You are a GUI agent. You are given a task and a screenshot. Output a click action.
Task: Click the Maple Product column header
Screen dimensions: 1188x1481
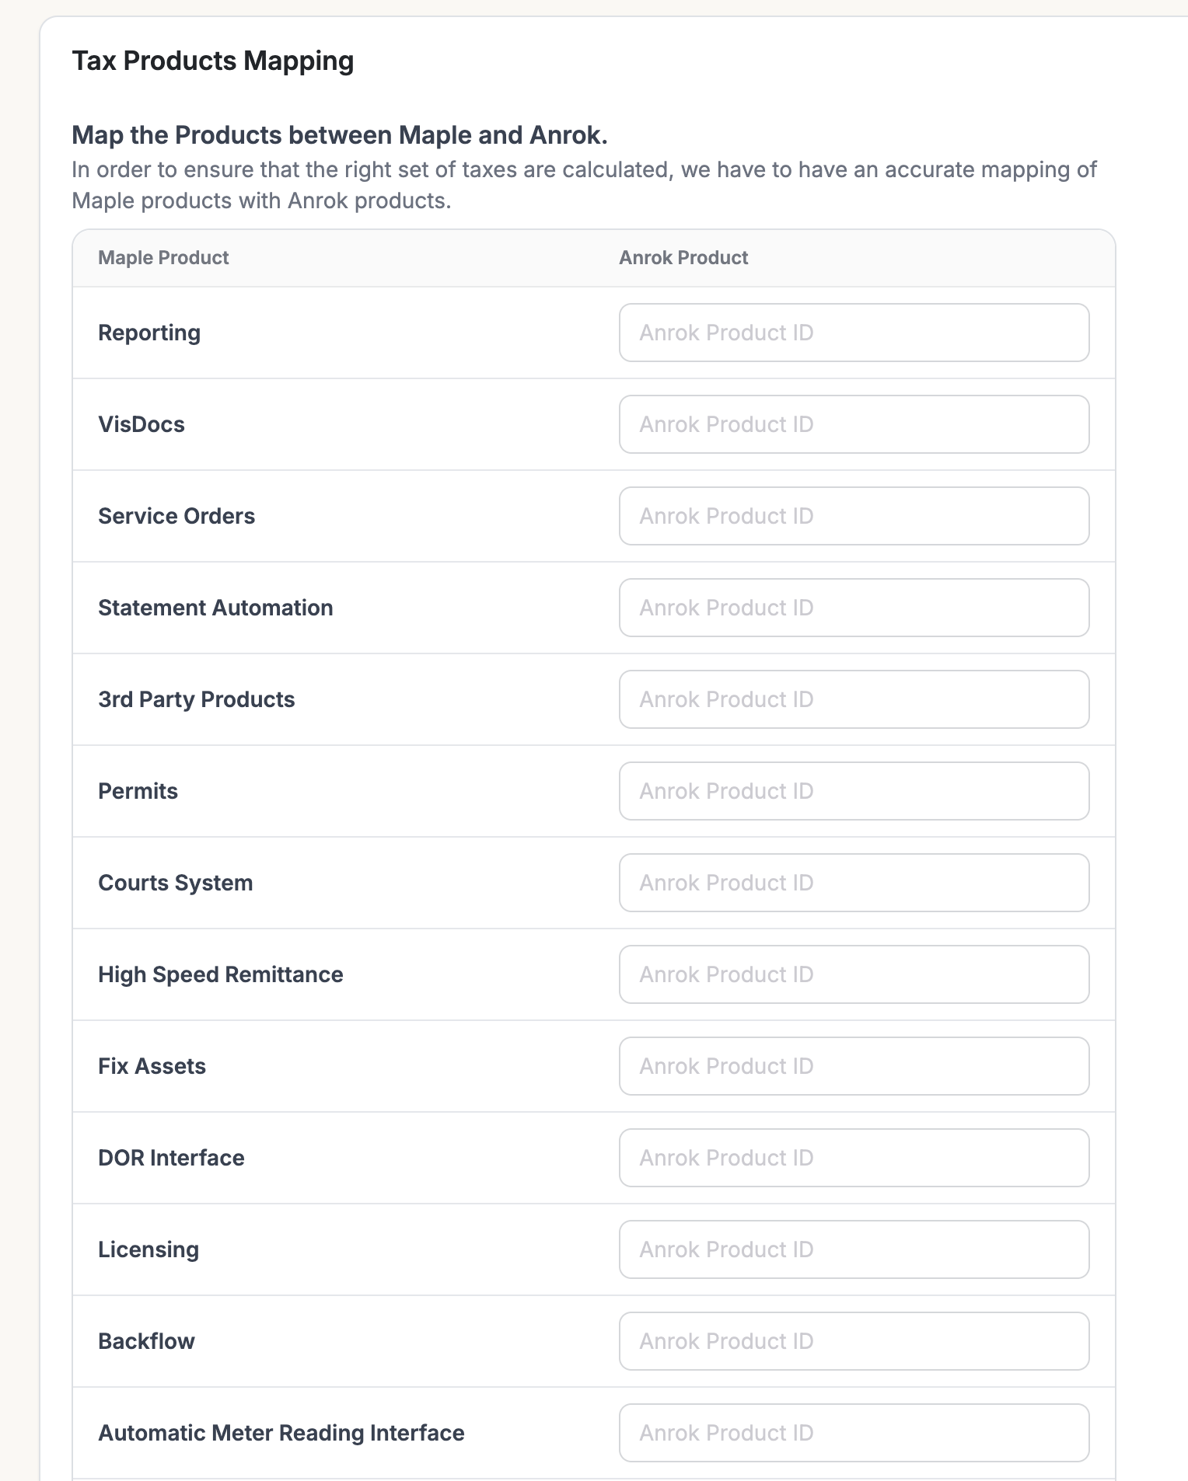(163, 258)
